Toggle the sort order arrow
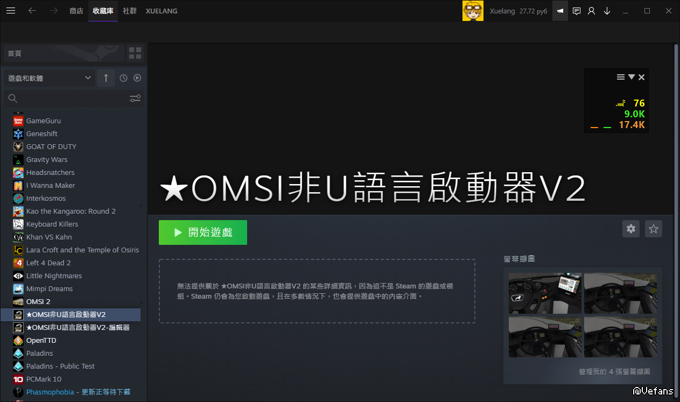680x402 pixels. tap(106, 78)
